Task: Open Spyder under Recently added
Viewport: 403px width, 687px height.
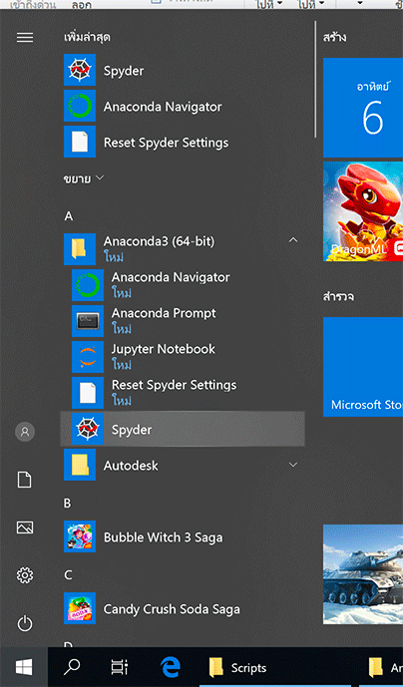Action: click(x=182, y=70)
